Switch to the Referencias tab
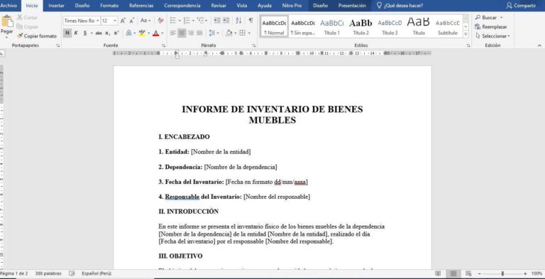 tap(141, 6)
